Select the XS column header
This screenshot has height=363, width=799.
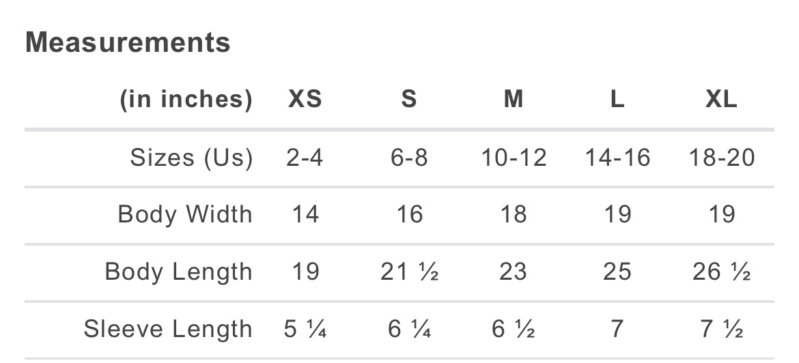coord(305,100)
